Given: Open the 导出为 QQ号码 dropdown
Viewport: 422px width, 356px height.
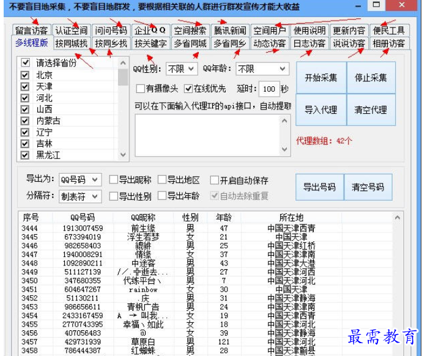Looking at the screenshot, I should click(80, 179).
